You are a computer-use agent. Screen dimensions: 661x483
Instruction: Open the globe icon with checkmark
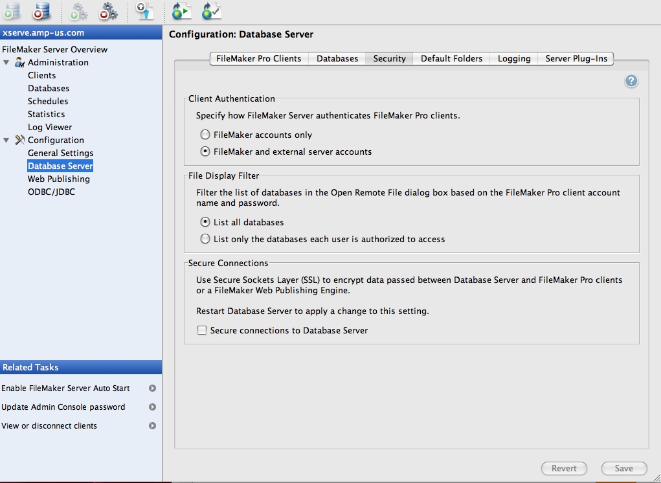211,10
